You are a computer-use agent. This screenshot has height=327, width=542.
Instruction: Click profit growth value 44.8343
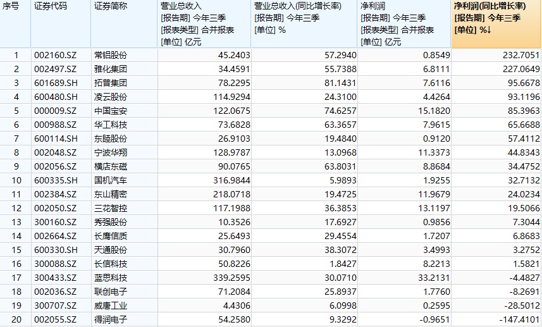[524, 152]
